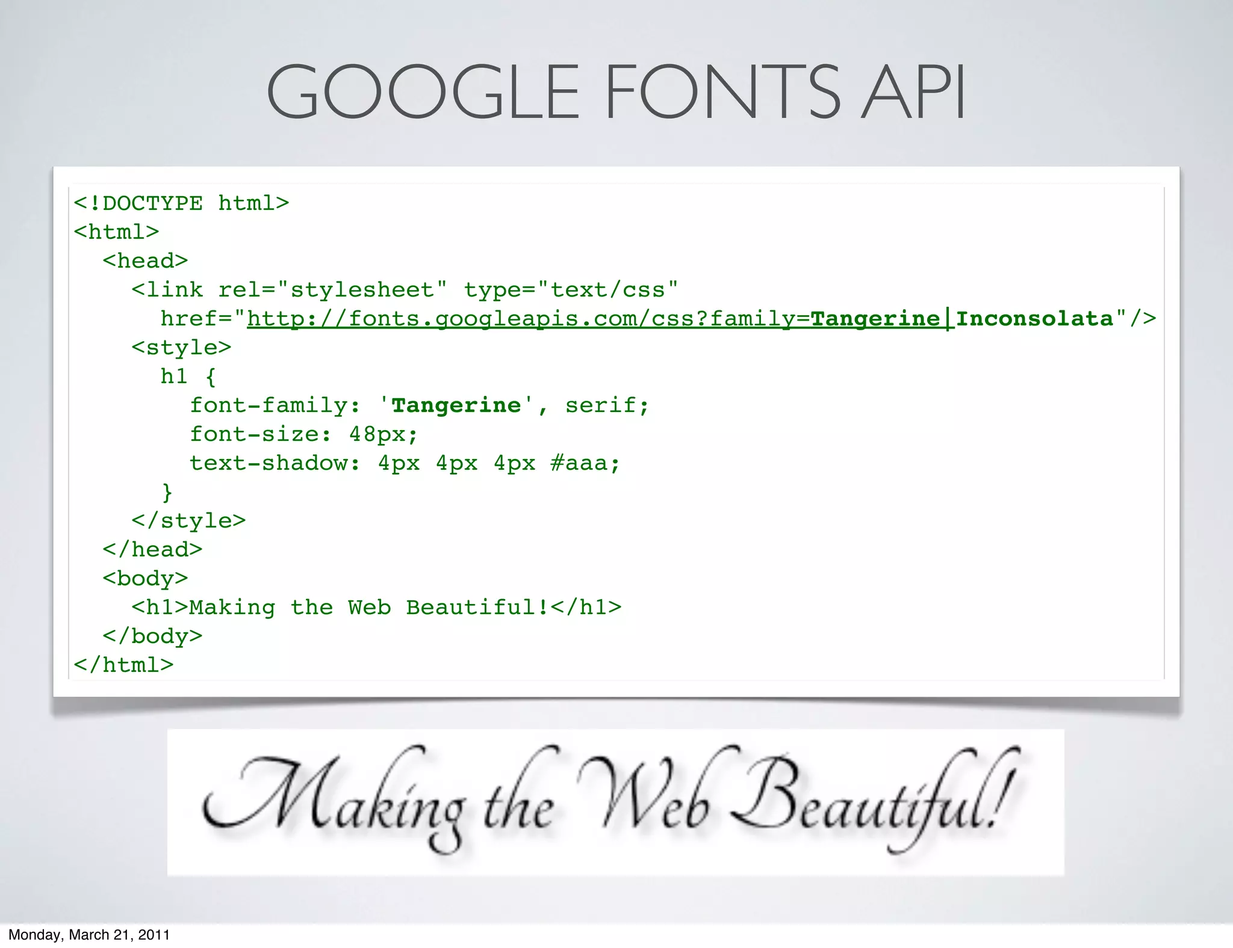Click the GOOGLE FONTS API slide title
1233x948 pixels.
(616, 92)
